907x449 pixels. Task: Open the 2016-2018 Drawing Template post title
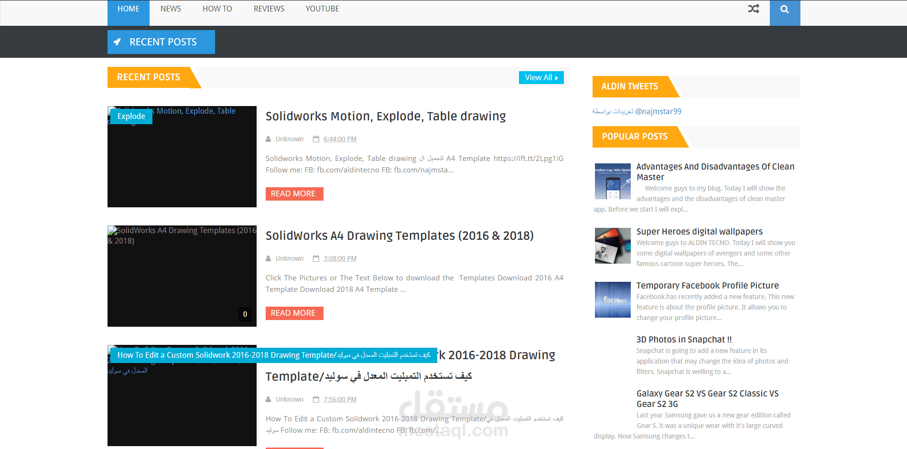coord(410,366)
